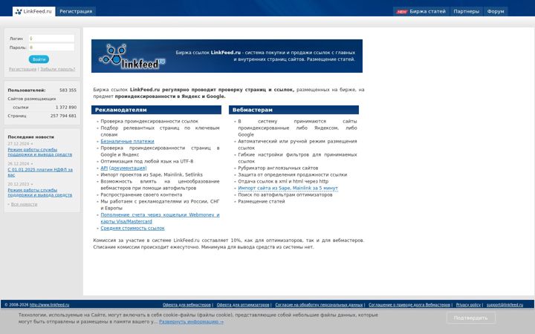Click text Рубрикатор англоязычных сайтов
Screen dimensions: 535x334
point(278,168)
